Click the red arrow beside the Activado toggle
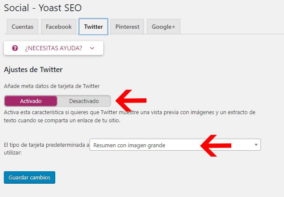The width and height of the screenshot is (284, 197). [x=131, y=100]
